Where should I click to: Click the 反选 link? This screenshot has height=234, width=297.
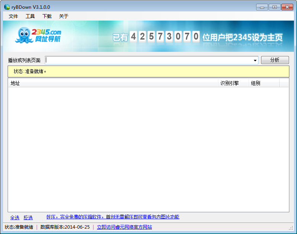28,218
